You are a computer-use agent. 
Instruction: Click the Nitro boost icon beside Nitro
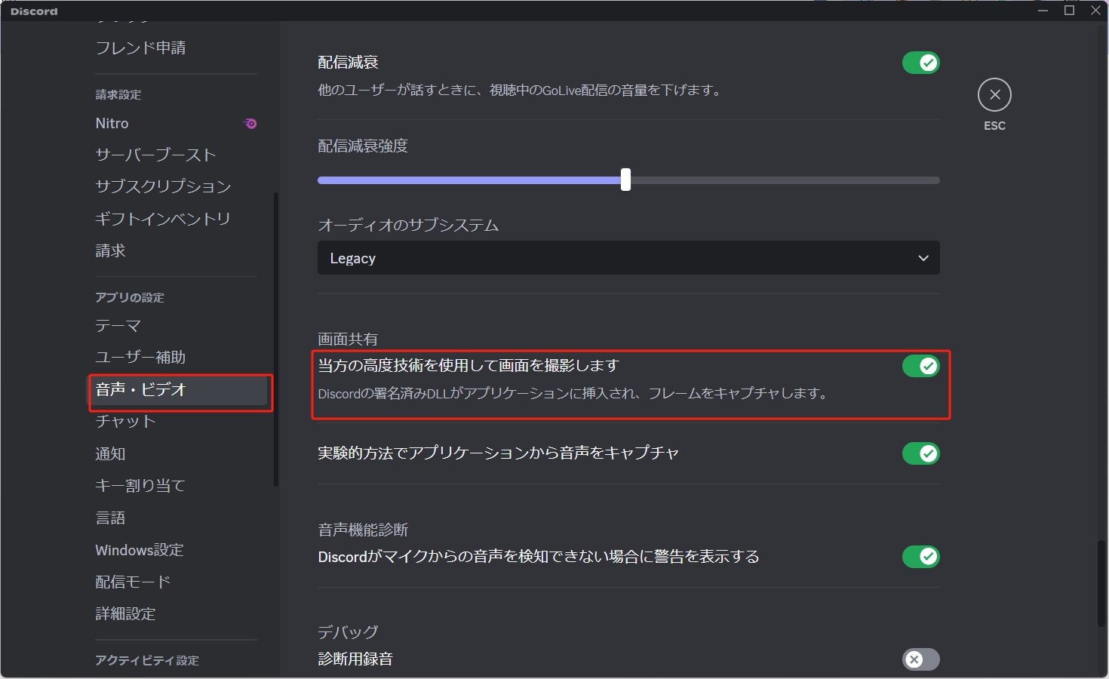tap(249, 123)
